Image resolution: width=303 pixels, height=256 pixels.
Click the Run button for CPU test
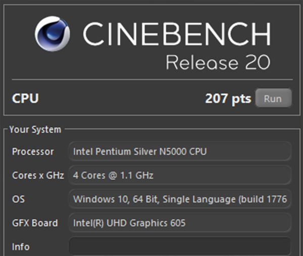click(x=273, y=98)
